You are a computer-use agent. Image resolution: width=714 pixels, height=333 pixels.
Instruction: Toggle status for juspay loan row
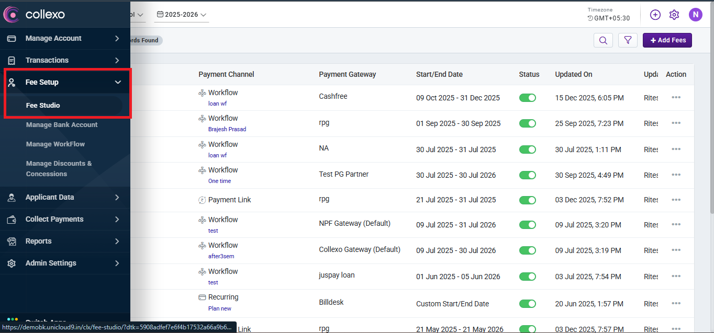pos(527,277)
